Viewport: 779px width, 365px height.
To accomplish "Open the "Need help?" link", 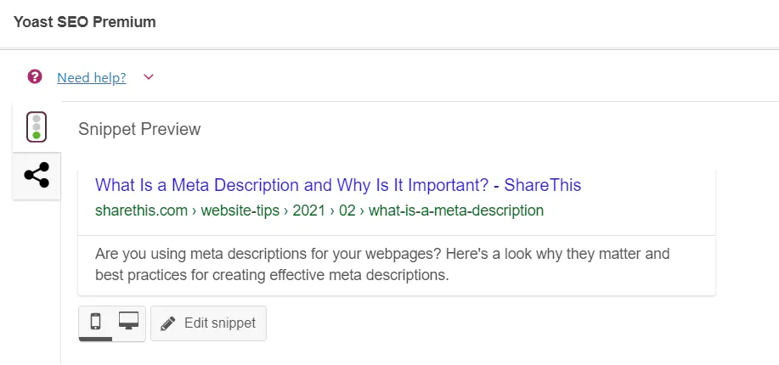I will [91, 78].
